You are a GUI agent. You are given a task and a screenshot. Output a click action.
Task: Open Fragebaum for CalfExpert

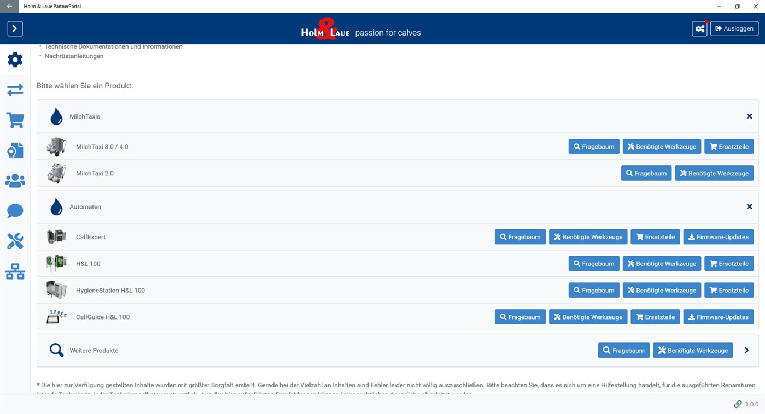[x=519, y=236]
